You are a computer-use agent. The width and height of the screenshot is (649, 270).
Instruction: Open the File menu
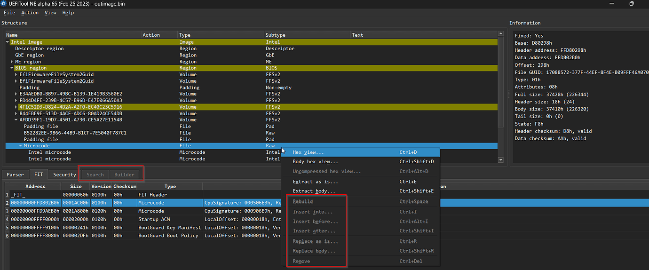pyautogui.click(x=9, y=13)
